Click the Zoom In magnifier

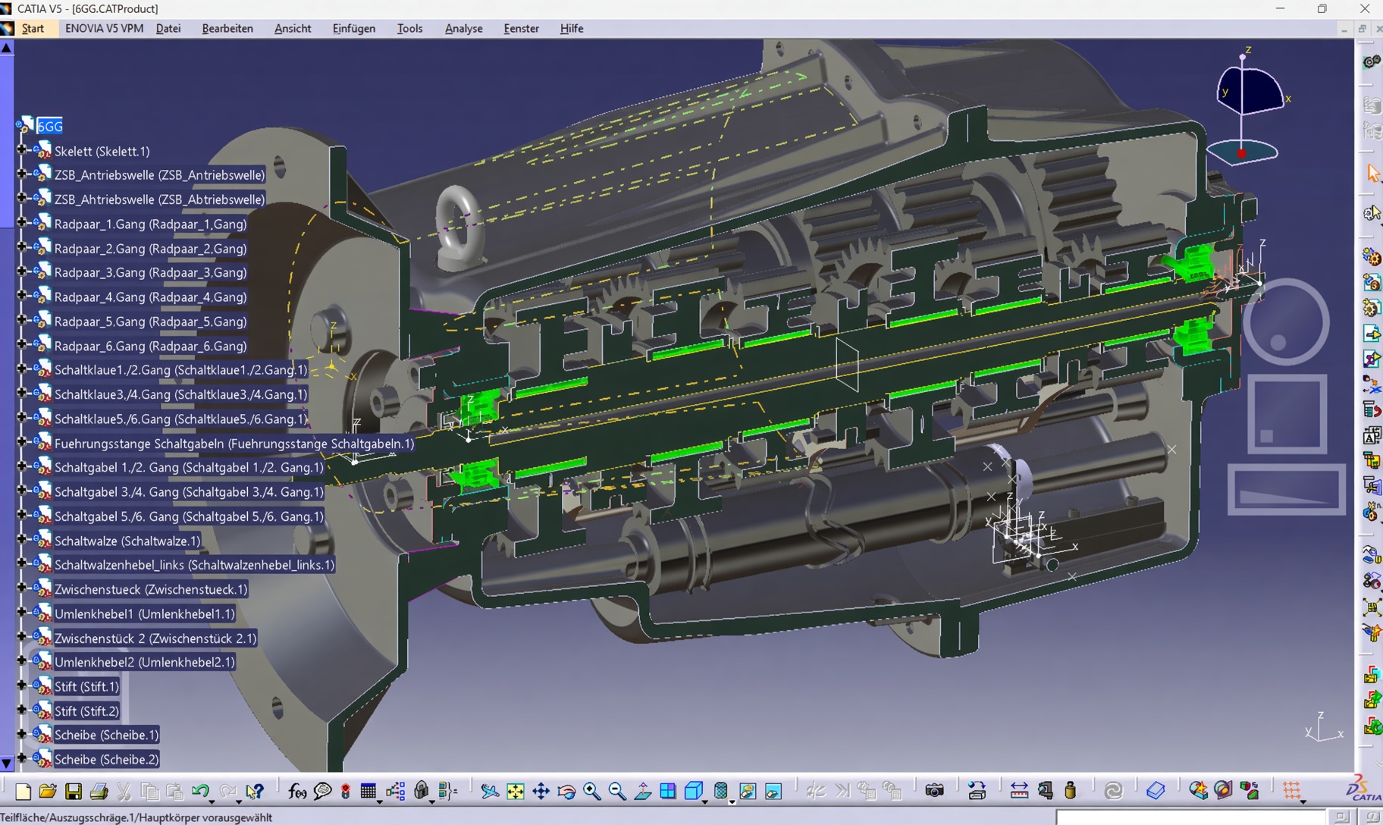pos(591,792)
